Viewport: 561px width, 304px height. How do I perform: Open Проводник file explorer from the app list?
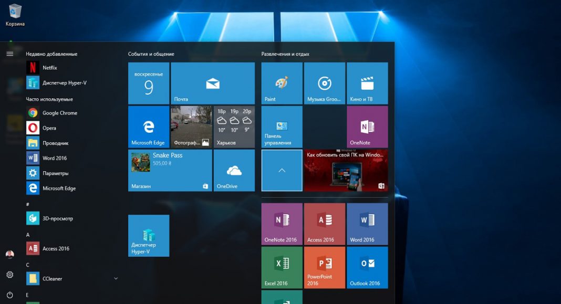pyautogui.click(x=71, y=143)
